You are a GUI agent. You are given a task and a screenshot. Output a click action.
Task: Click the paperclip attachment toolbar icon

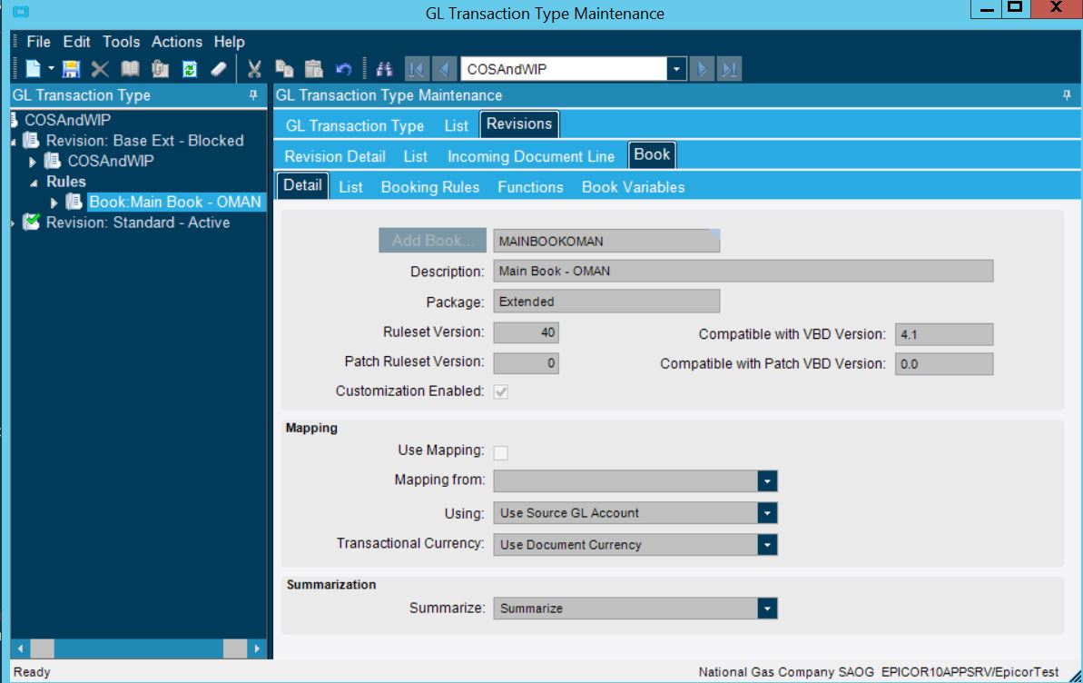tap(160, 68)
